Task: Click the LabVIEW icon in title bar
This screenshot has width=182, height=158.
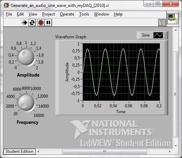Action: pos(6,6)
